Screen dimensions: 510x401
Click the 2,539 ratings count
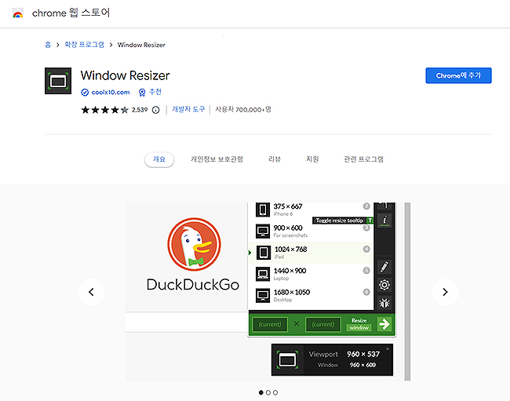coord(140,110)
